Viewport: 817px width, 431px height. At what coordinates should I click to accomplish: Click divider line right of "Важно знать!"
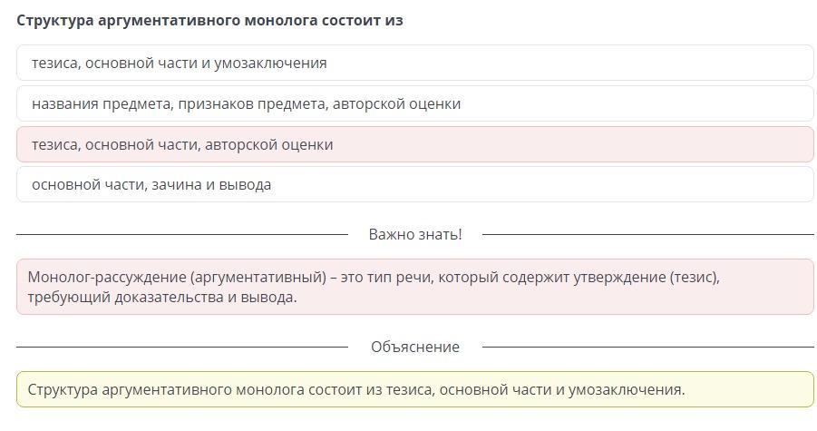click(647, 234)
